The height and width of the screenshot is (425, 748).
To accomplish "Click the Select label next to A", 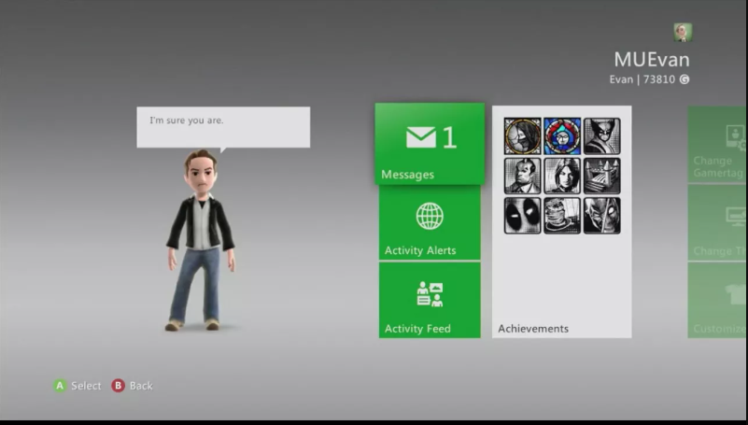I will (86, 386).
